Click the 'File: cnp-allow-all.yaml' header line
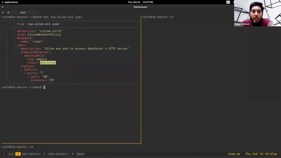 click(38, 24)
